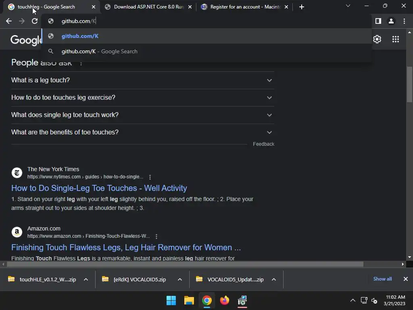The image size is (413, 310).
Task: Click the address bar text field
Action: 206,21
